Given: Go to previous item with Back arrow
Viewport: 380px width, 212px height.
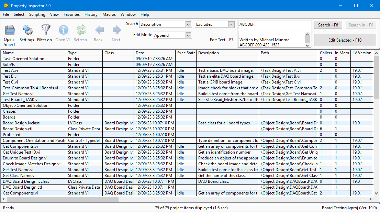Looking at the screenshot, I should pos(99,30).
